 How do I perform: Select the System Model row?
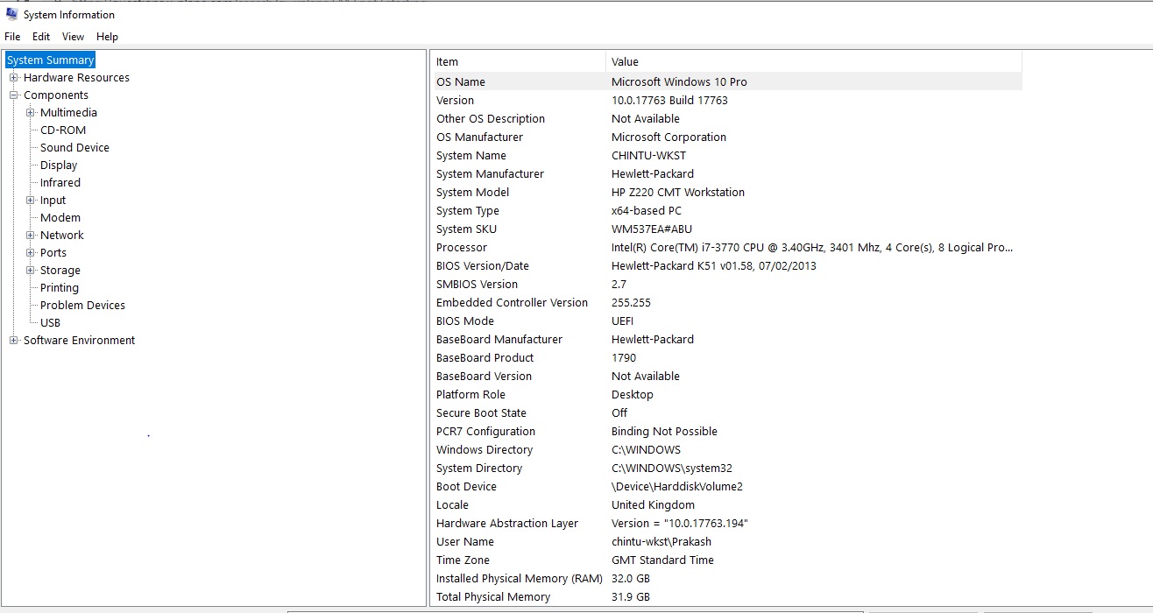point(726,192)
